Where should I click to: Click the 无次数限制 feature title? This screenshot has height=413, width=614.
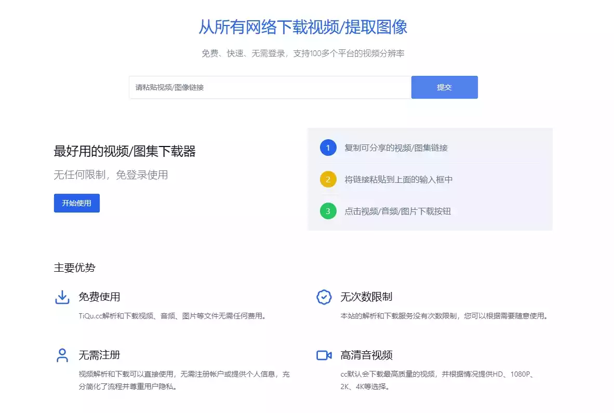pos(367,297)
